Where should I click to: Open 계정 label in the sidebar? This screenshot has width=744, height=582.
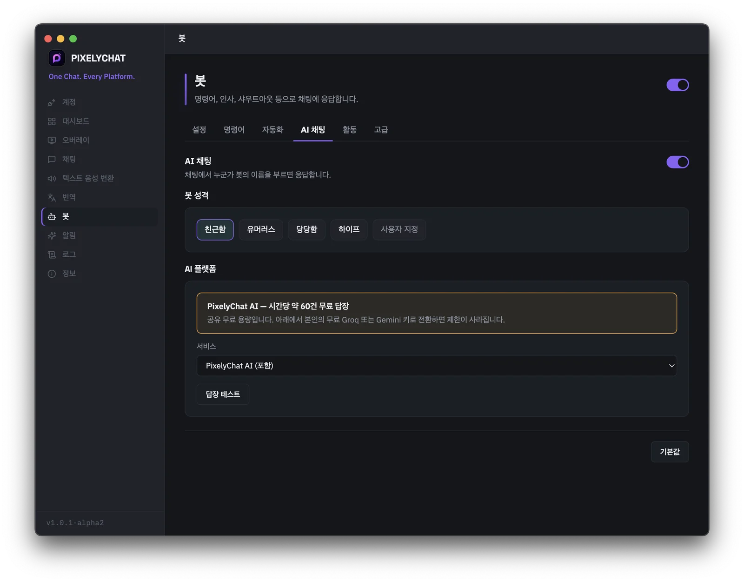(69, 102)
